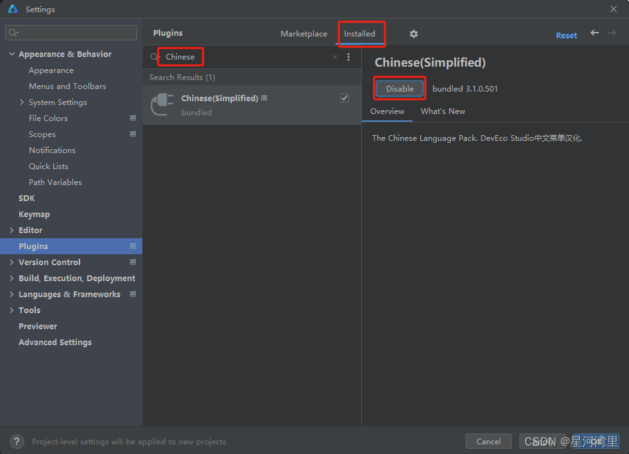Close the Settings dialog
This screenshot has width=629, height=454.
tap(614, 9)
